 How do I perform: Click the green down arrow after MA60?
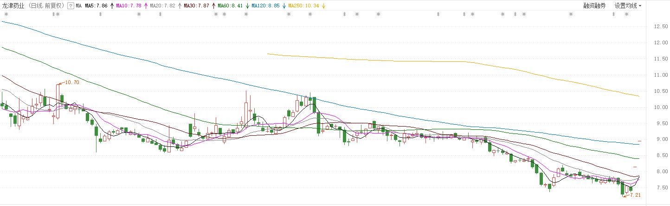pos(248,6)
